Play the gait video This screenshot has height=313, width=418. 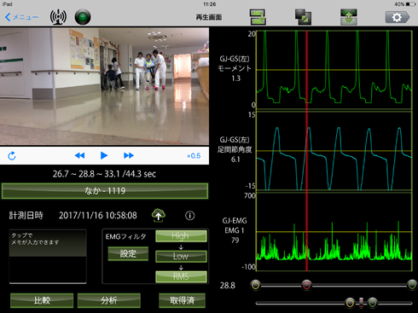pyautogui.click(x=104, y=155)
